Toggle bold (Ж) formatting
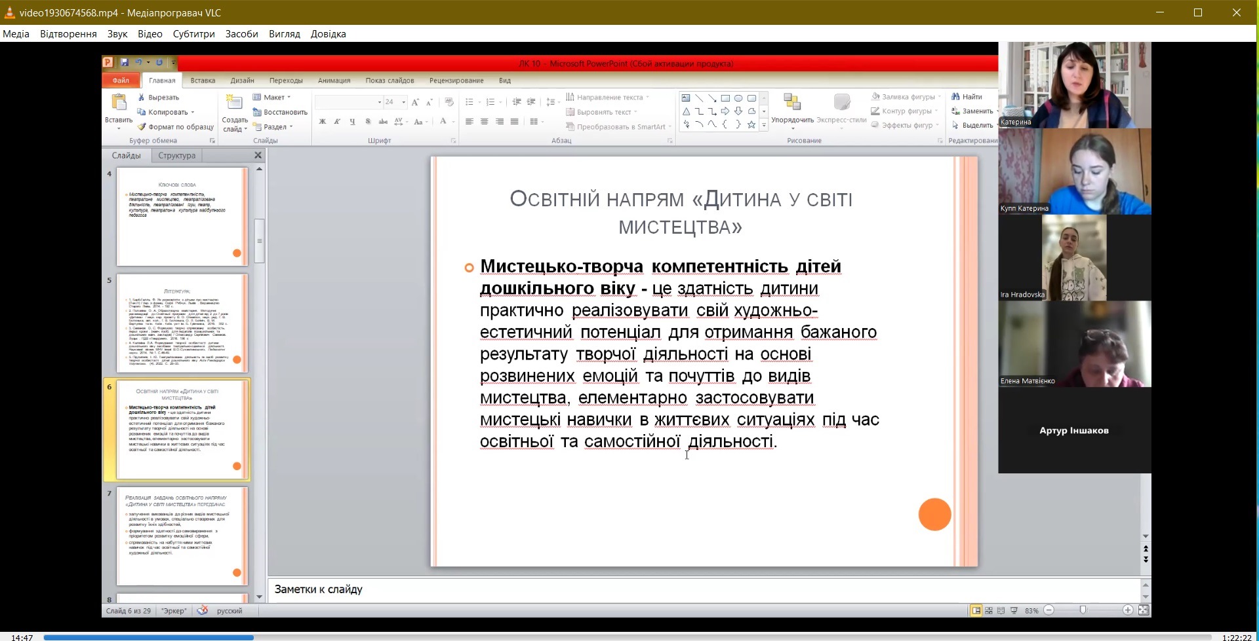Viewport: 1259px width, 641px height. [323, 122]
